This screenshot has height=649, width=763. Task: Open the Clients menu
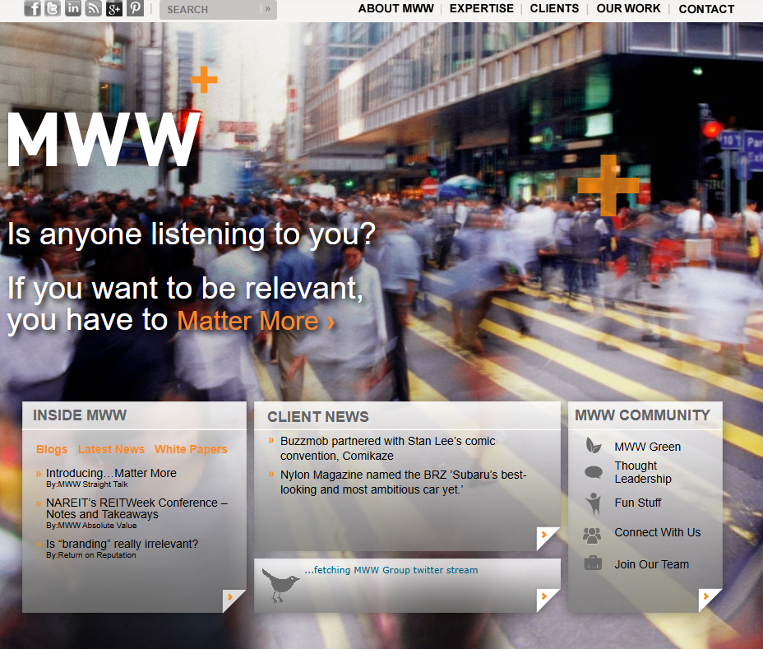554,9
